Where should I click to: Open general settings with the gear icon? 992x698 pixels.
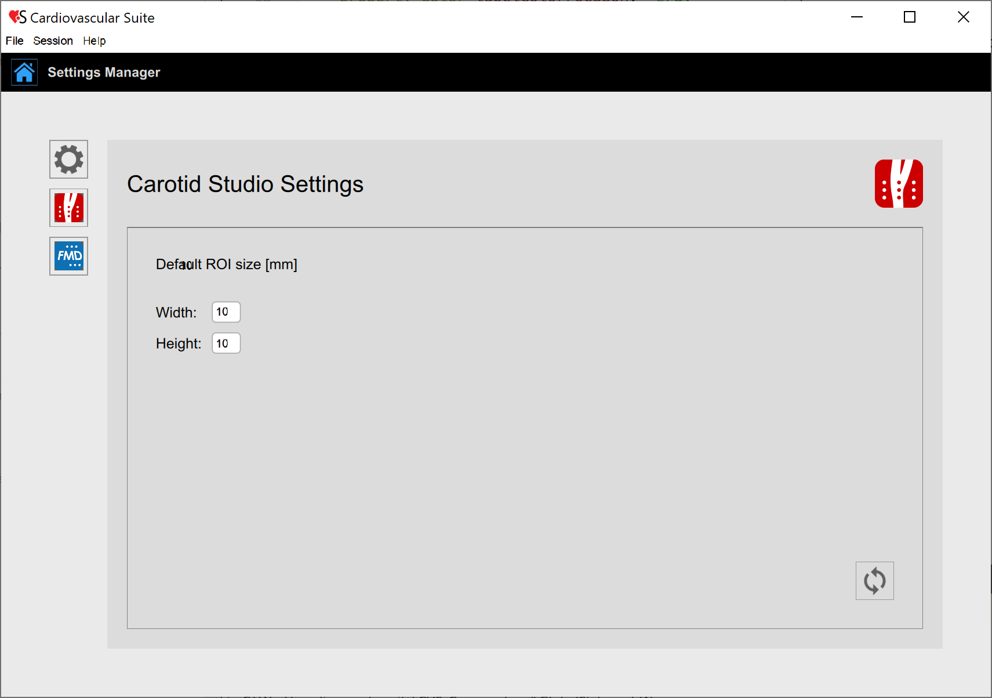(x=68, y=159)
